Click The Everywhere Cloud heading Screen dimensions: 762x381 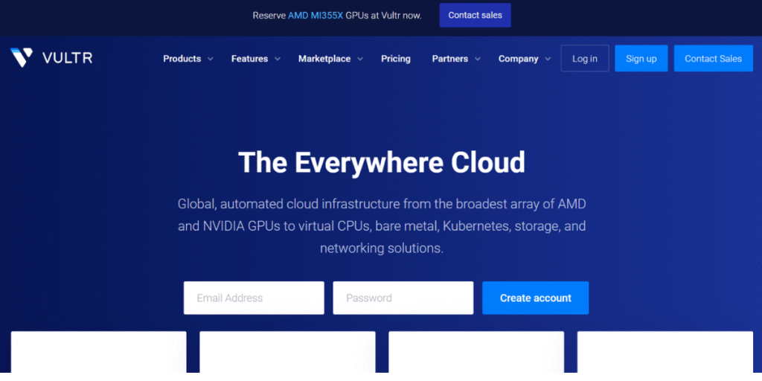coord(382,162)
